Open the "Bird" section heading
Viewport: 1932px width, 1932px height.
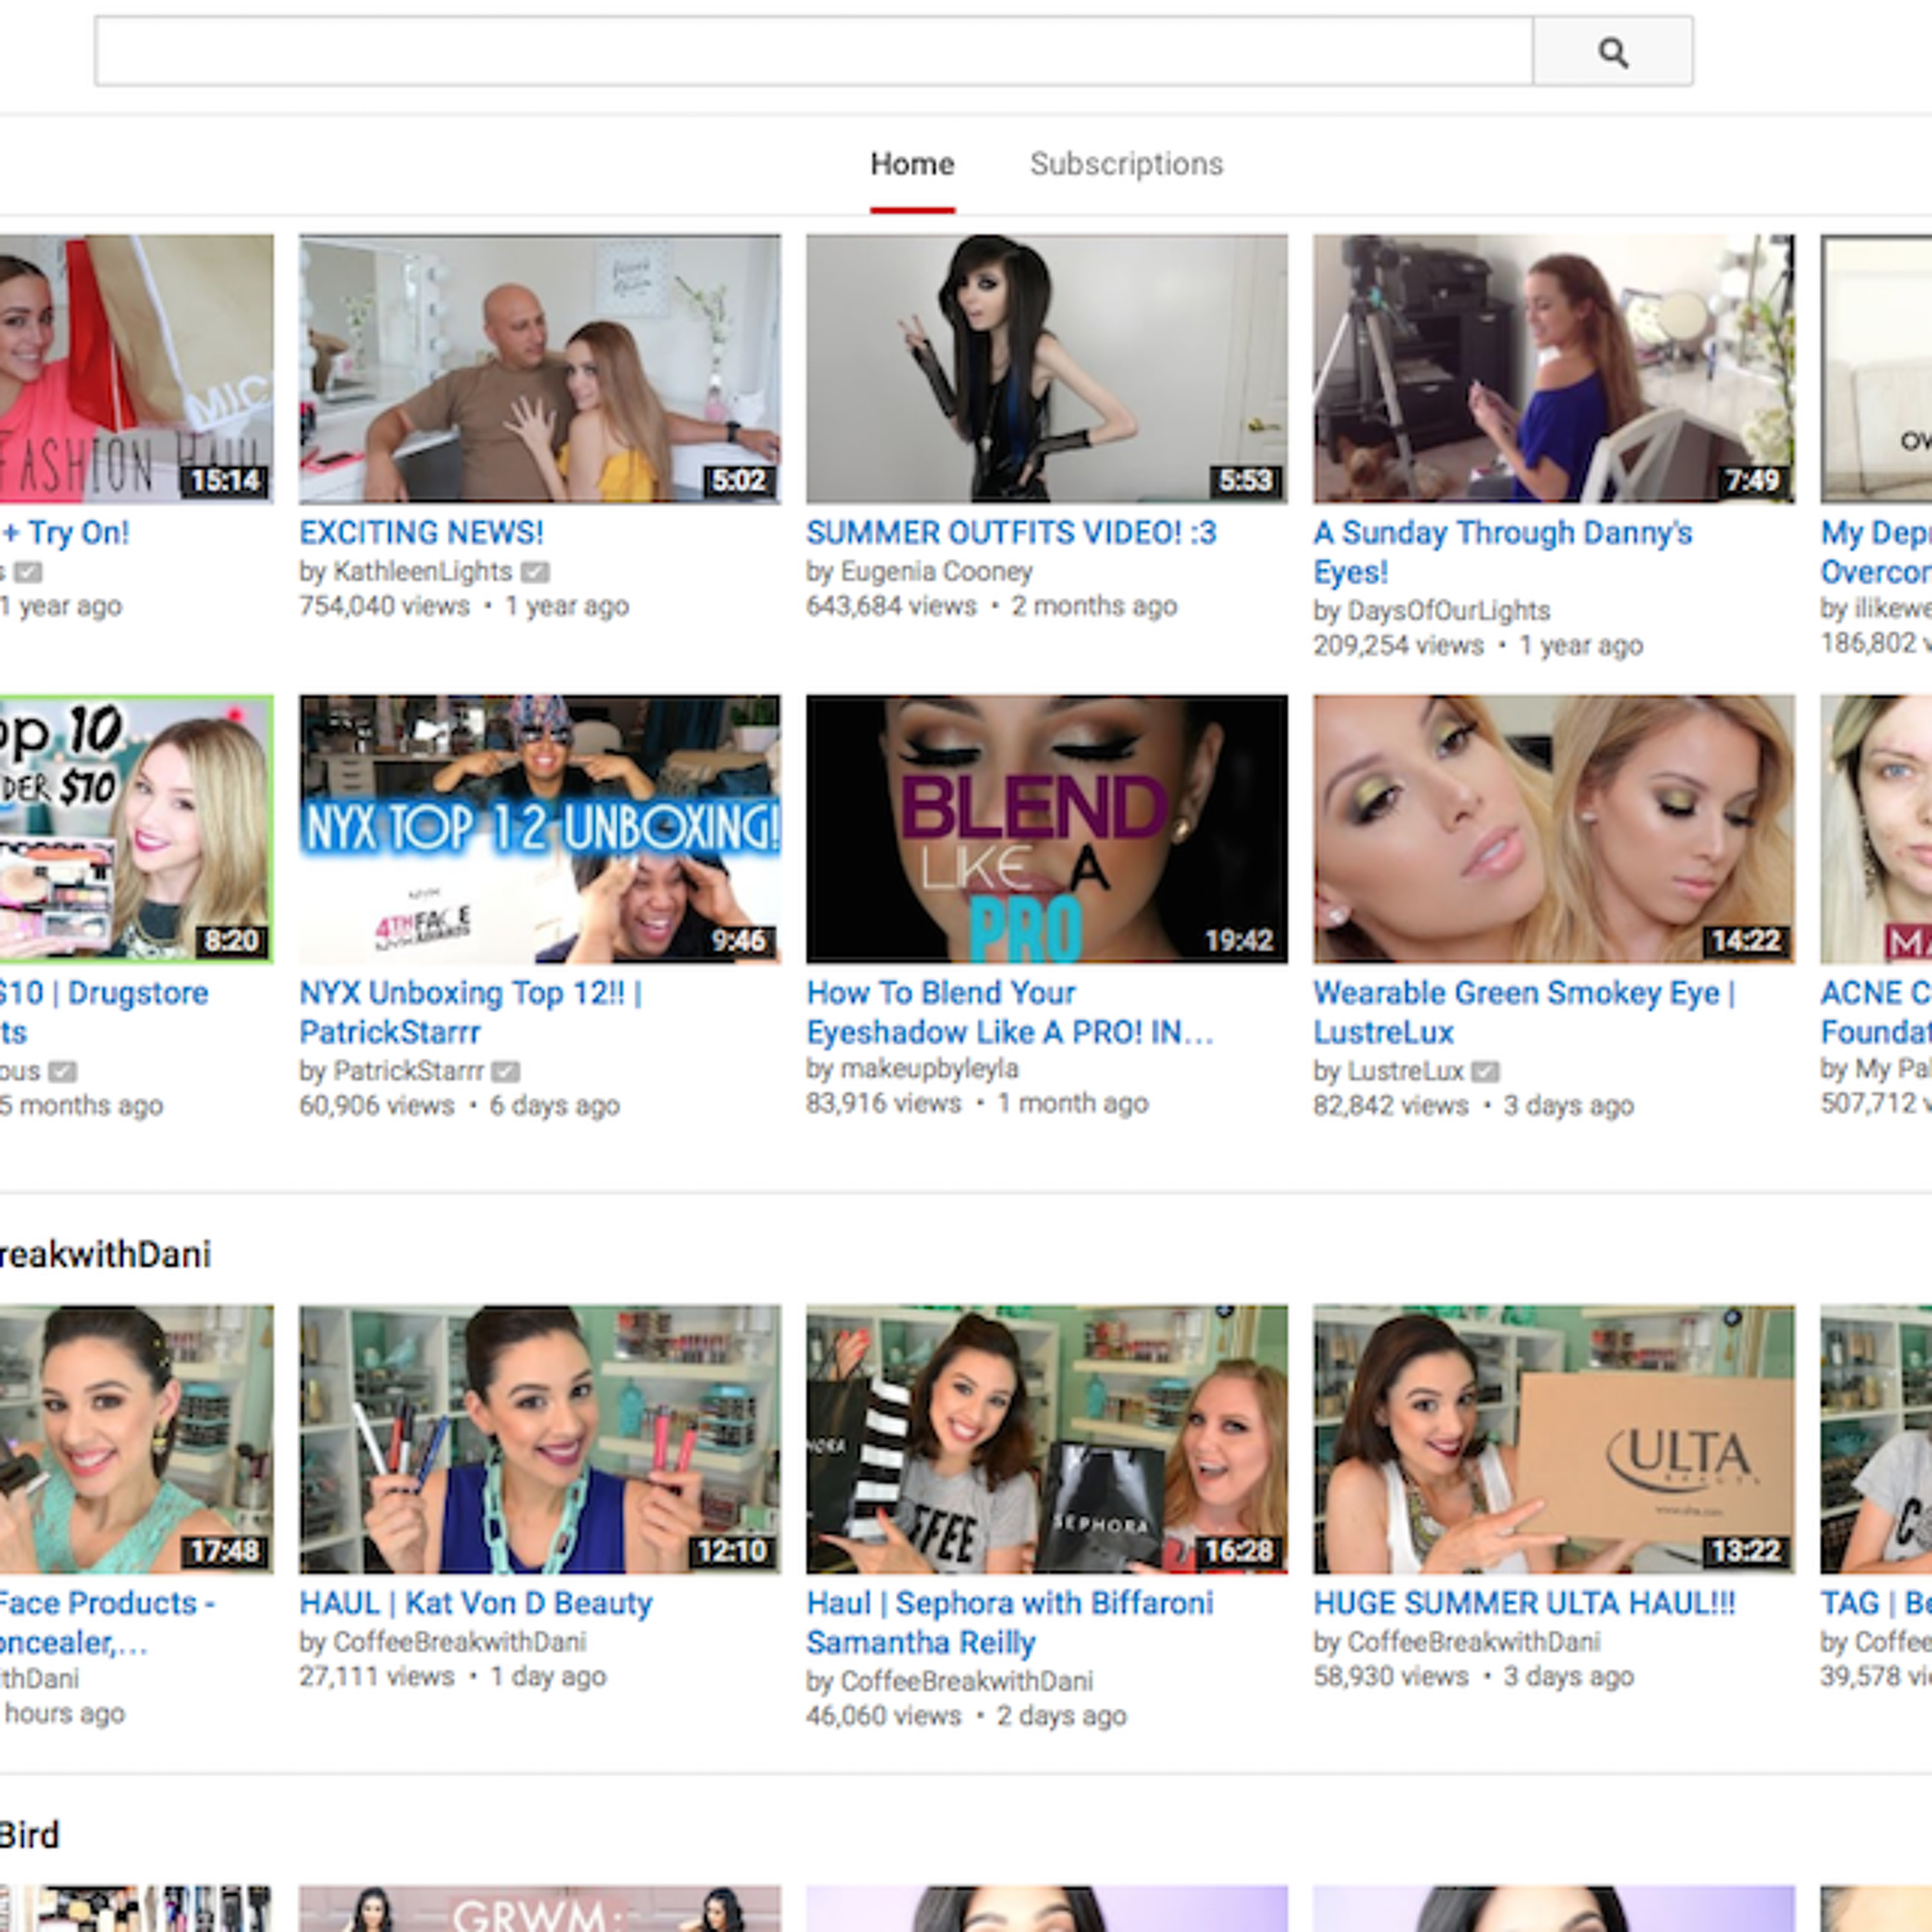(30, 1835)
